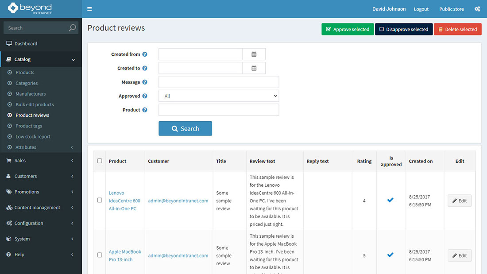Click the gear icon in the top bar
Viewport: 487px width, 274px height.
[x=477, y=8]
